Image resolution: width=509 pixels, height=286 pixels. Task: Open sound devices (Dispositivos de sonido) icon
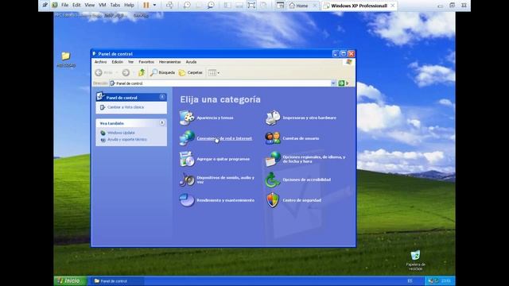click(187, 180)
